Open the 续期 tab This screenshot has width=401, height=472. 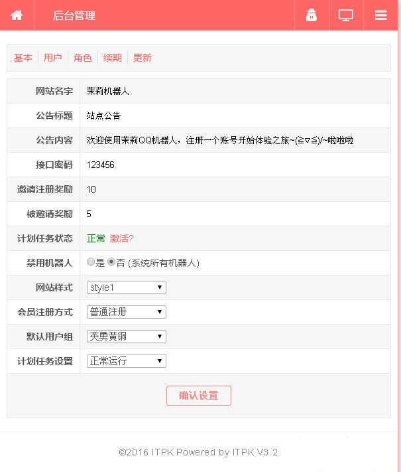coord(113,58)
